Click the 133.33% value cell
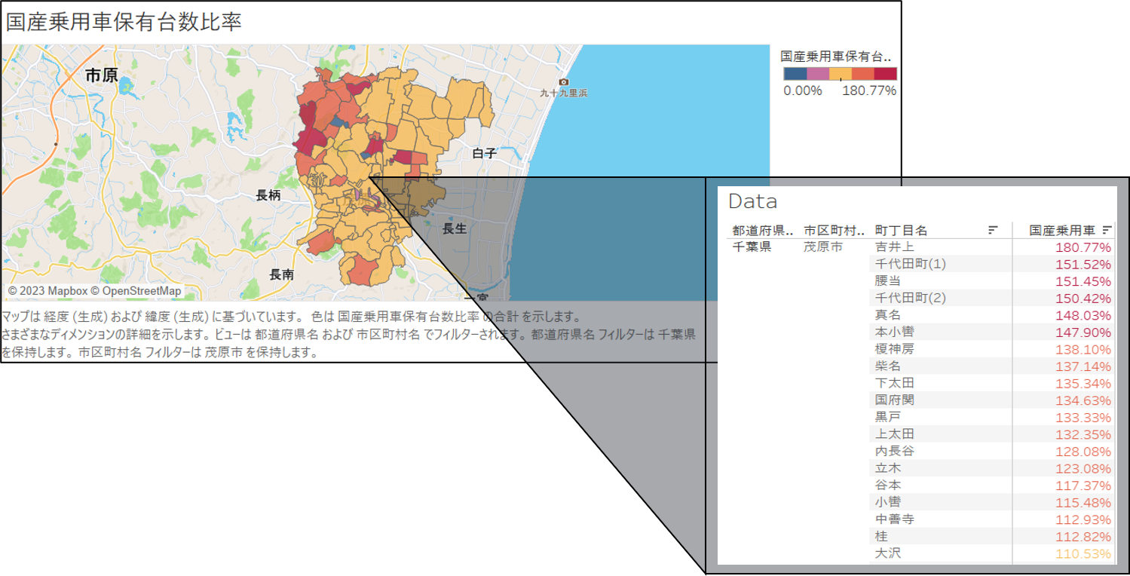This screenshot has height=576, width=1130. click(1083, 418)
